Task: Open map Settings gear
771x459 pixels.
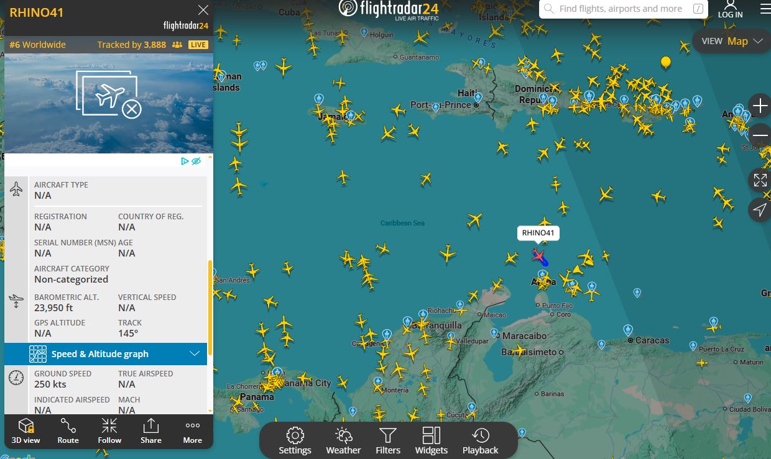Action: click(x=295, y=441)
